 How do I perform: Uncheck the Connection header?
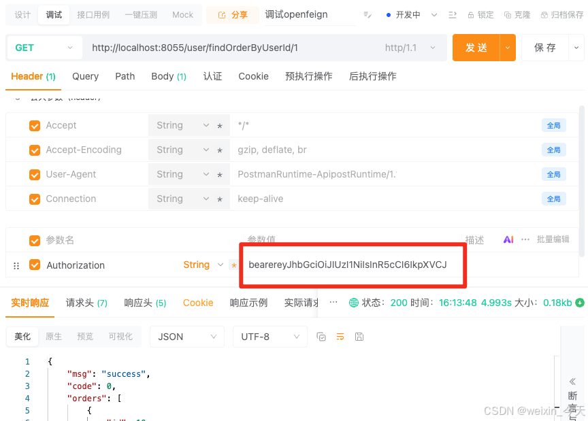36,199
